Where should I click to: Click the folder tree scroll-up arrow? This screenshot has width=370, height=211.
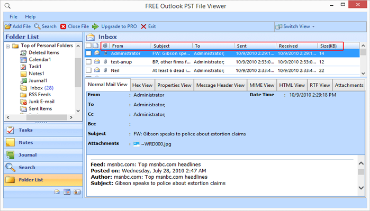pyautogui.click(x=78, y=46)
